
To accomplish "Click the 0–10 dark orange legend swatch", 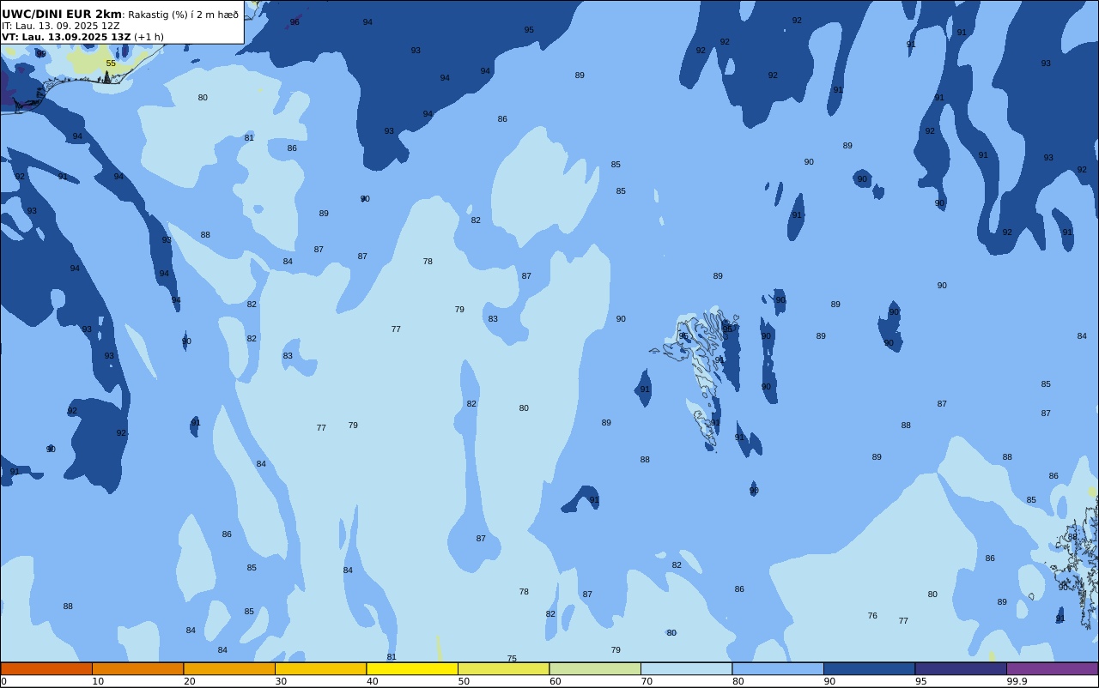I will point(46,668).
